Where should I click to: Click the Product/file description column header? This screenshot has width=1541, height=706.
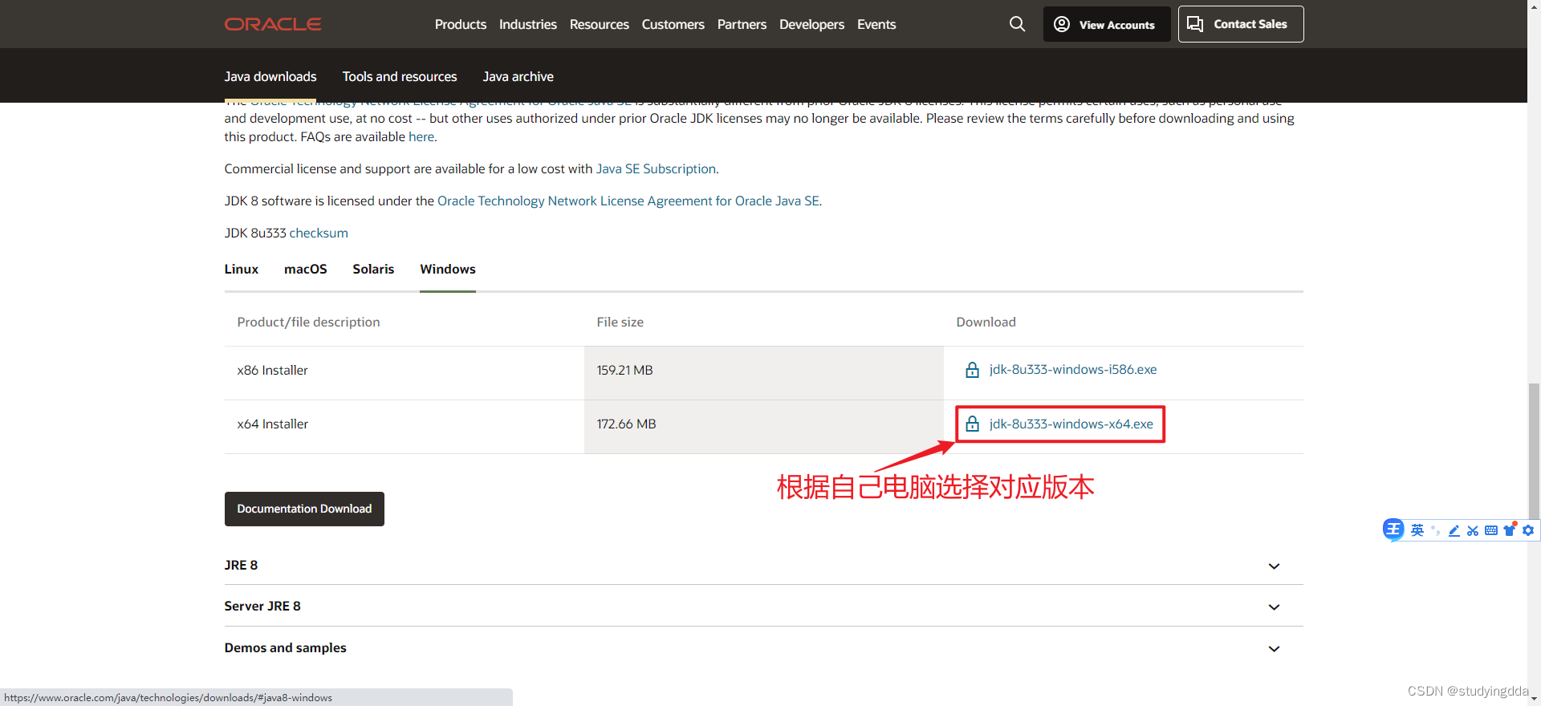tap(309, 322)
